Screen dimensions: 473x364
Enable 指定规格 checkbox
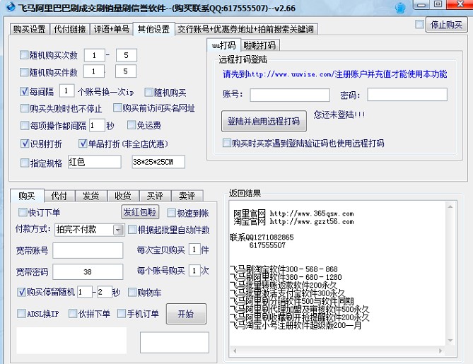tap(25, 163)
